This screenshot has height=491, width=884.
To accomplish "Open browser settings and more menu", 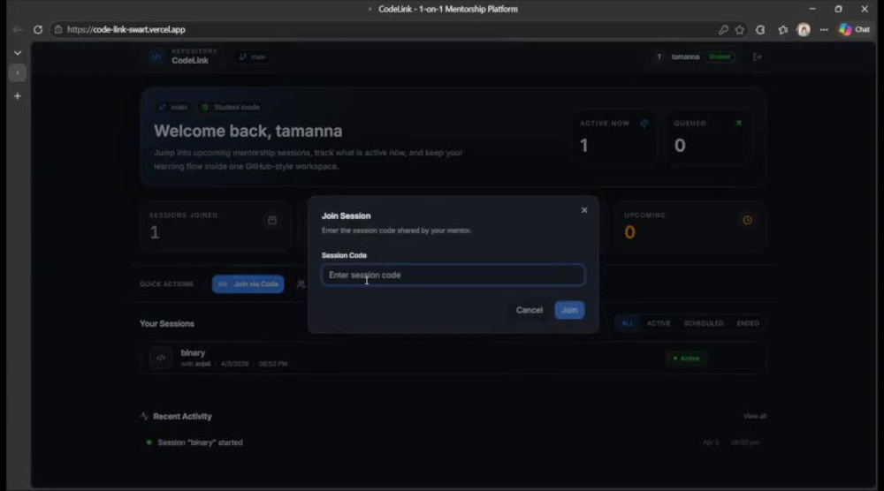I will click(x=824, y=29).
